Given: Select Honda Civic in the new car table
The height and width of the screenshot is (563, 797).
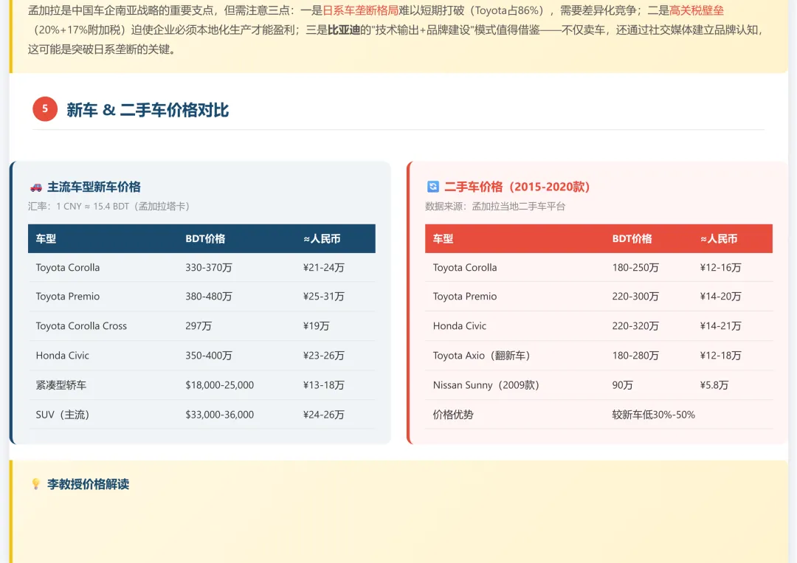Looking at the screenshot, I should coord(63,356).
